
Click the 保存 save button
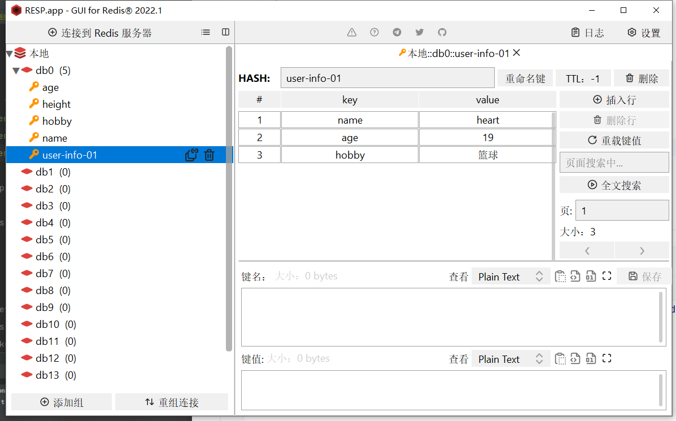click(x=644, y=277)
